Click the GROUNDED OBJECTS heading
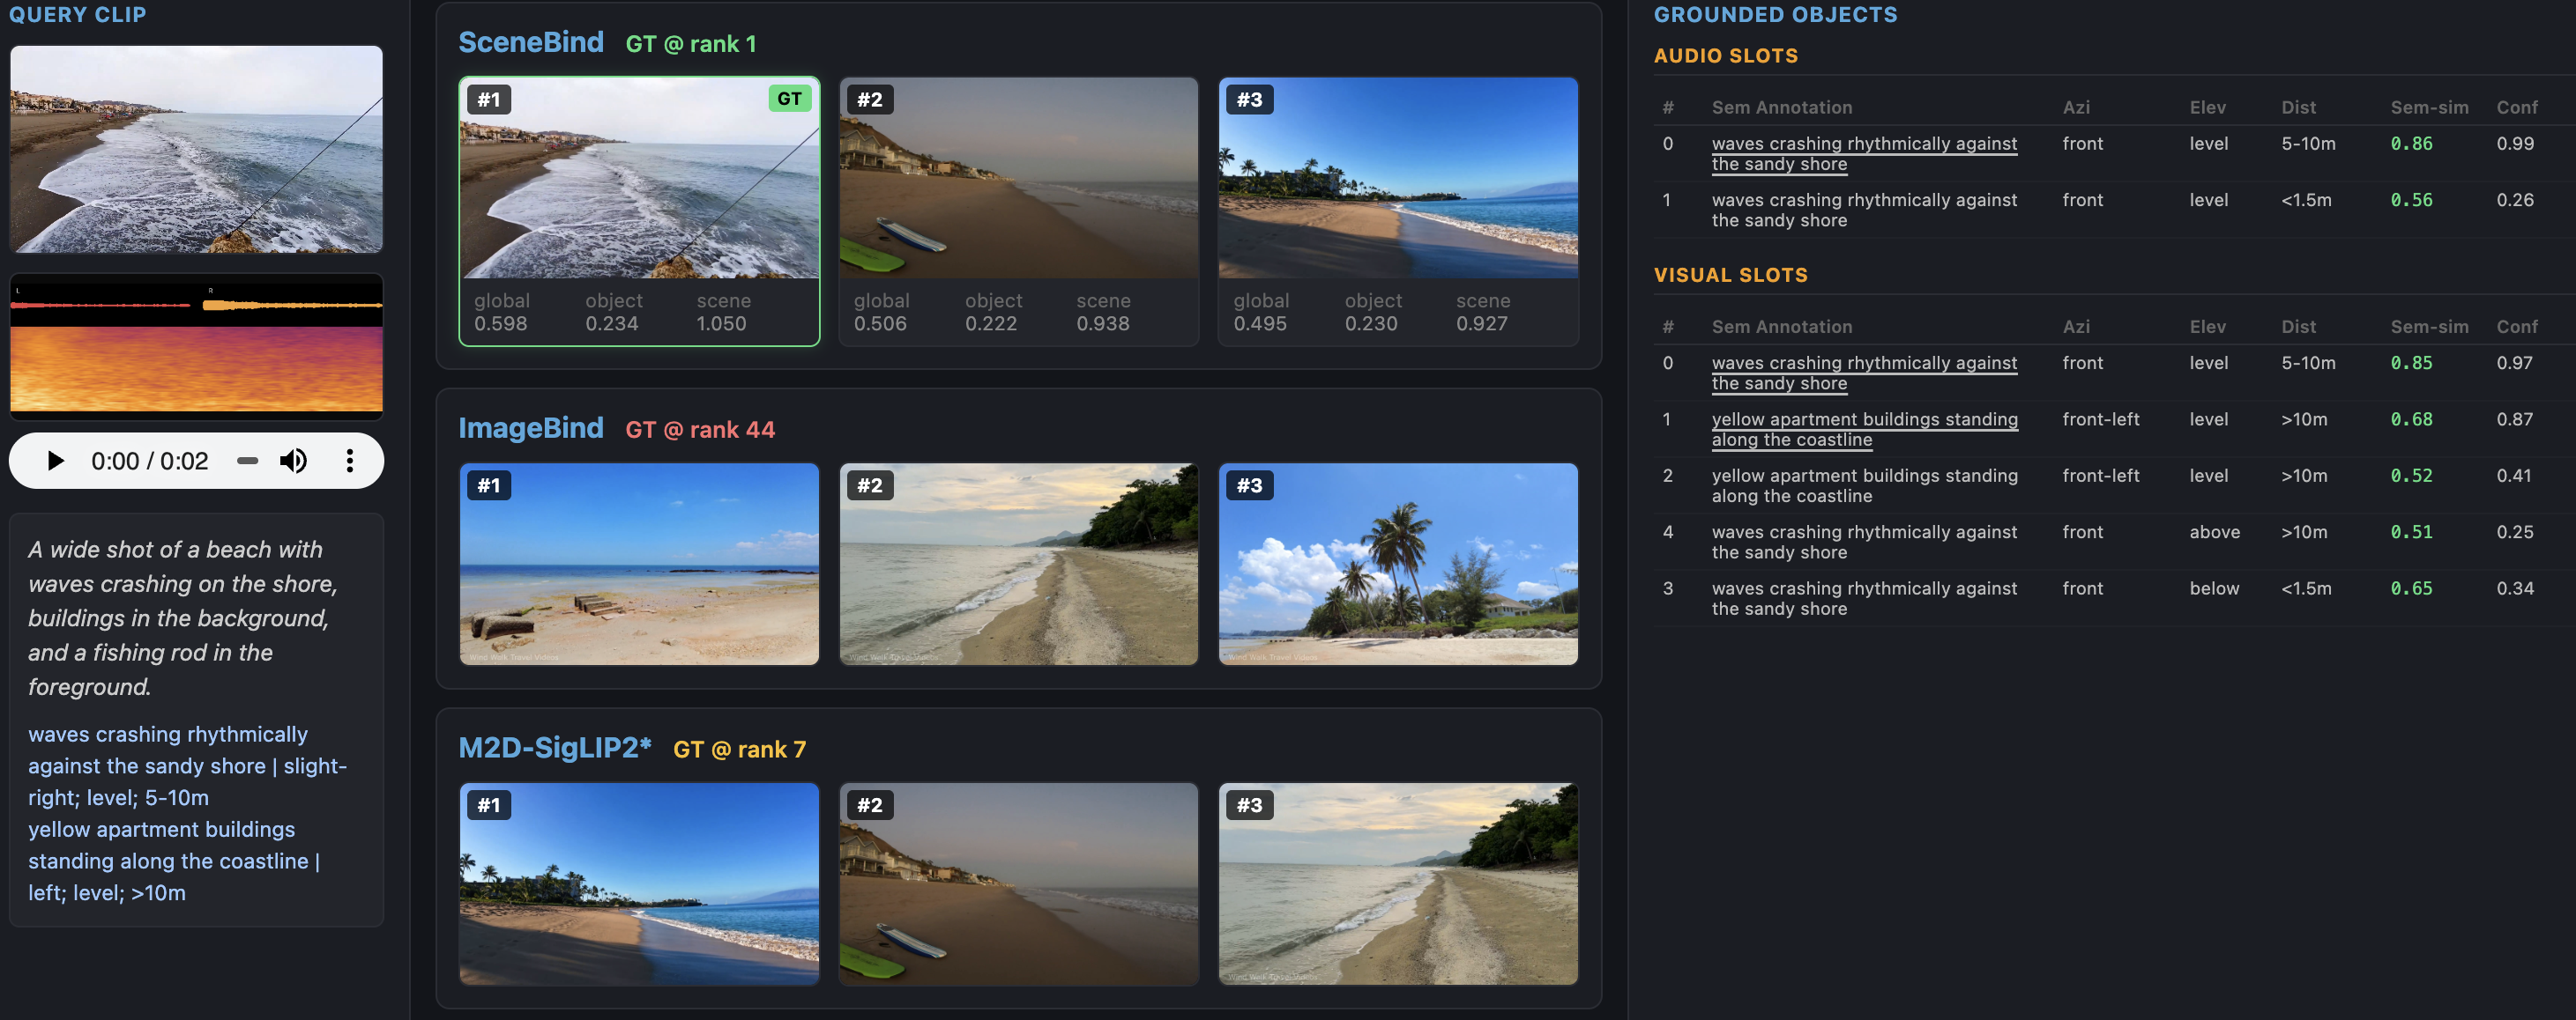Viewport: 2576px width, 1020px height. point(1775,15)
